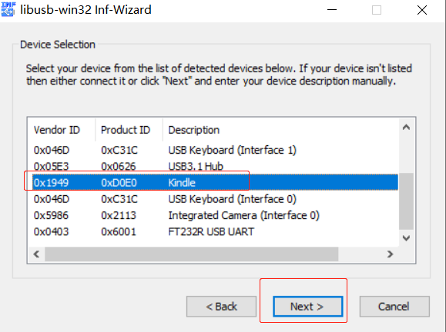Click the vertical scrollbar down arrow
Screen dimensions: 446x332
pos(406,237)
